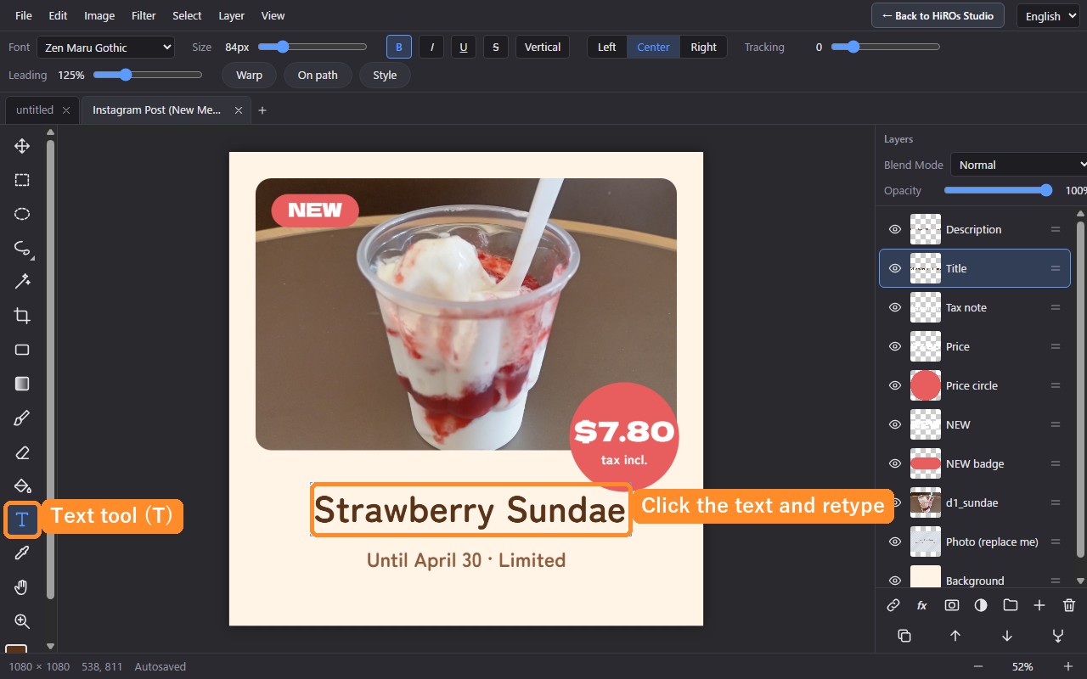Image resolution: width=1087 pixels, height=679 pixels.
Task: Adjust the layer Opacity slider
Action: (998, 190)
